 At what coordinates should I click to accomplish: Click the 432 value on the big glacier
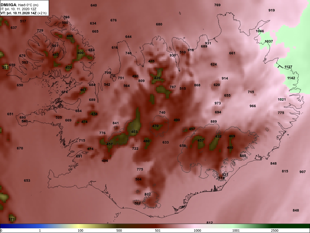pyautogui.click(x=218, y=136)
